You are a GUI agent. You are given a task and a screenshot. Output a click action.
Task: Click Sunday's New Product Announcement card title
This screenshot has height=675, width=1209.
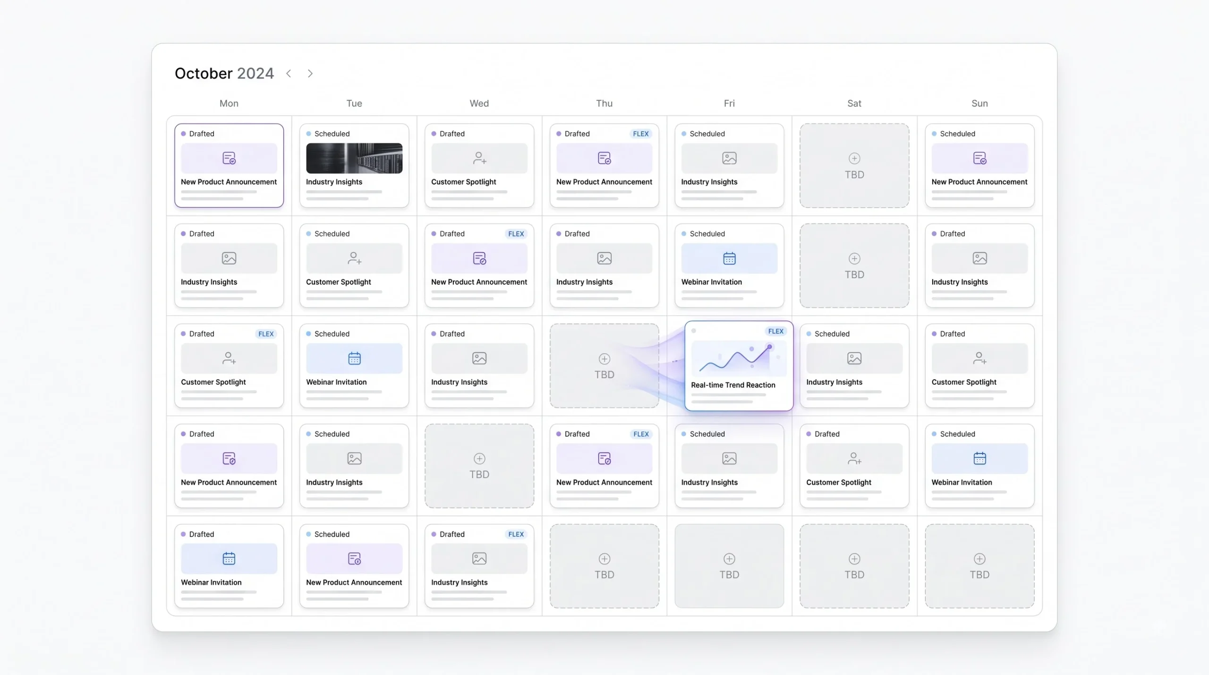click(979, 181)
